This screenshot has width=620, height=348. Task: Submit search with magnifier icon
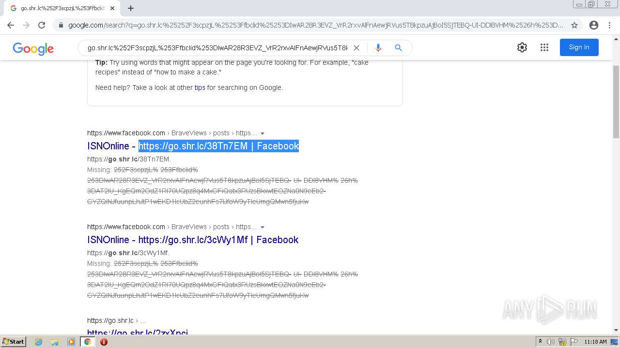[x=399, y=48]
